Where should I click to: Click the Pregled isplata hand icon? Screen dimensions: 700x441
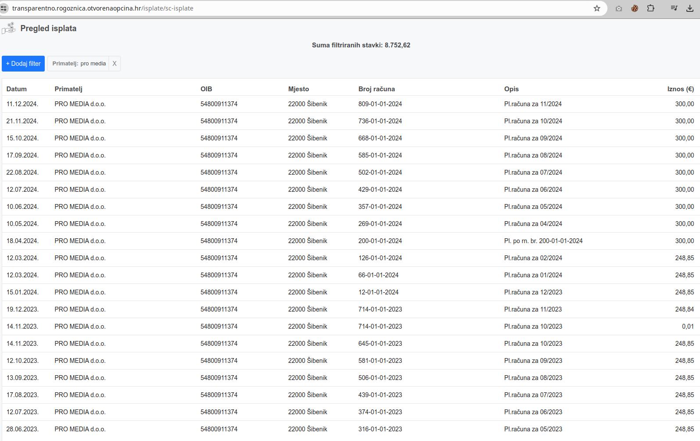(x=9, y=29)
